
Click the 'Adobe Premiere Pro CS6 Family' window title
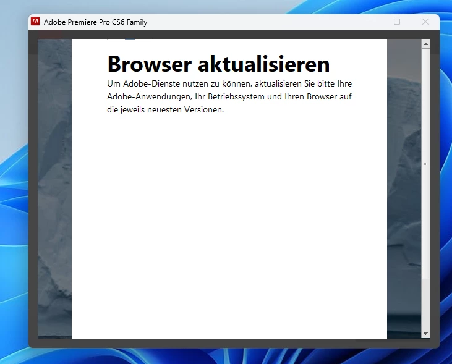tap(95, 22)
